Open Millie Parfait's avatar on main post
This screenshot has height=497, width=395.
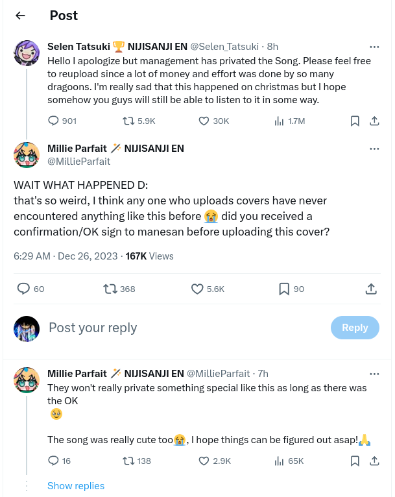[27, 154]
